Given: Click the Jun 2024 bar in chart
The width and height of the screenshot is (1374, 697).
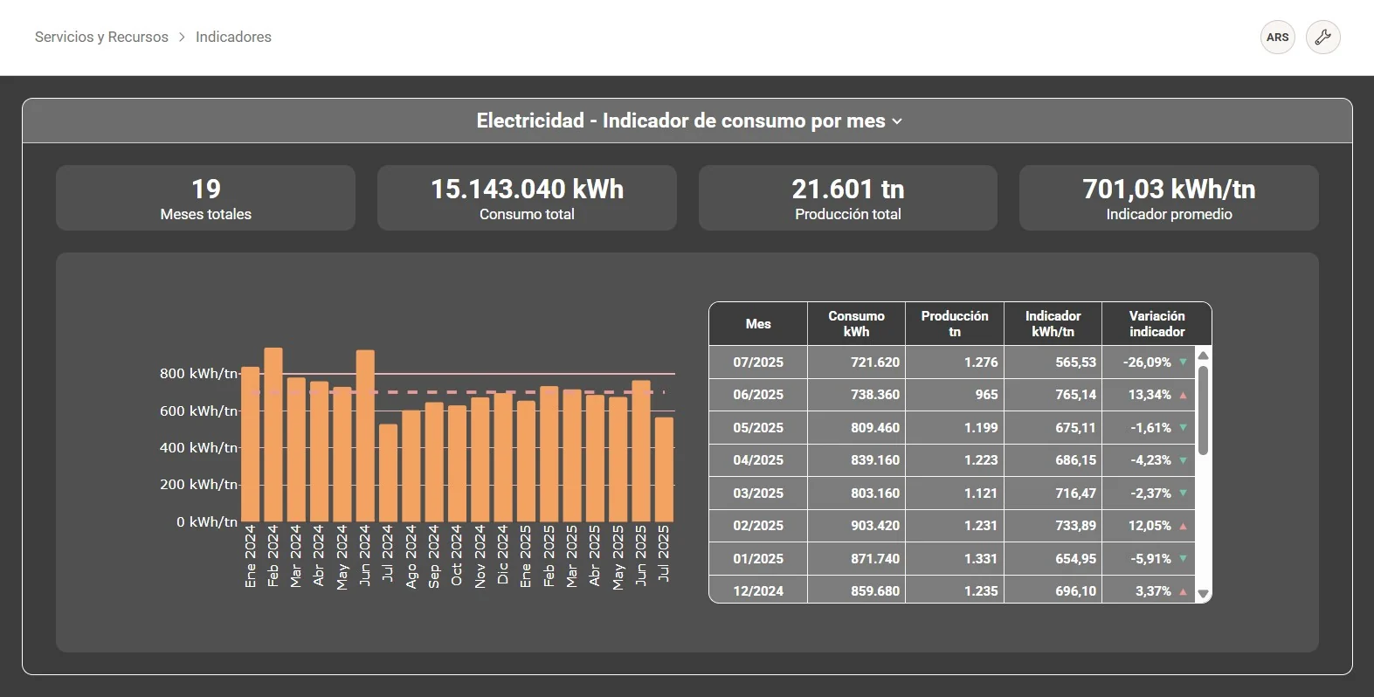Looking at the screenshot, I should pos(365,436).
